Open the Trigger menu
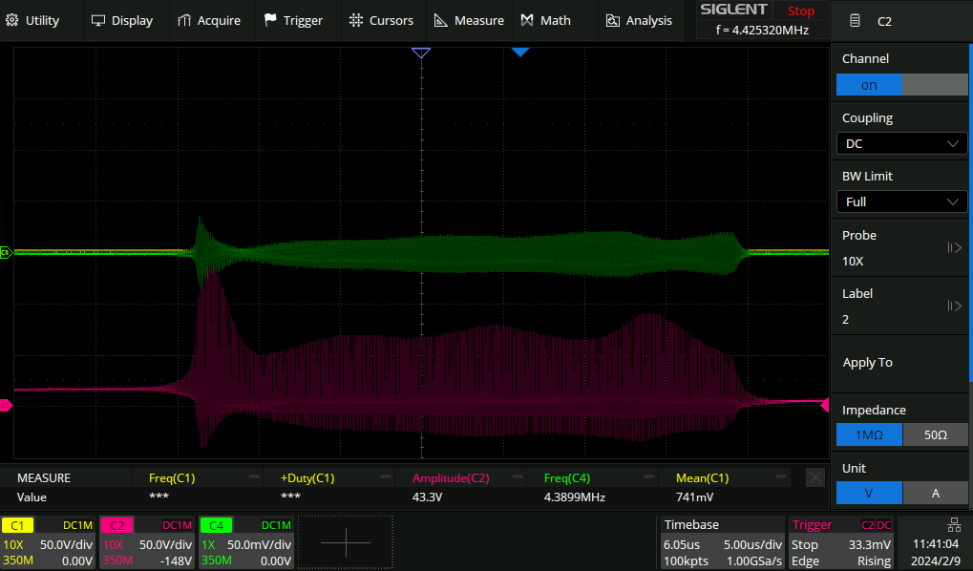 [x=293, y=20]
